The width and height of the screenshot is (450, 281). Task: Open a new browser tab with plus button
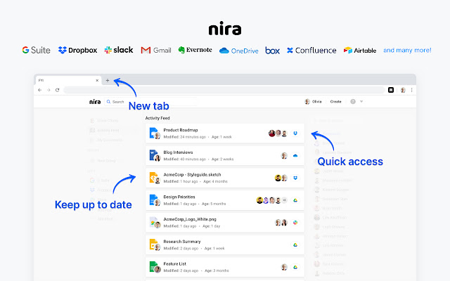(x=108, y=81)
